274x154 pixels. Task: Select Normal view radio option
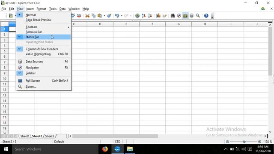[x=44, y=15]
